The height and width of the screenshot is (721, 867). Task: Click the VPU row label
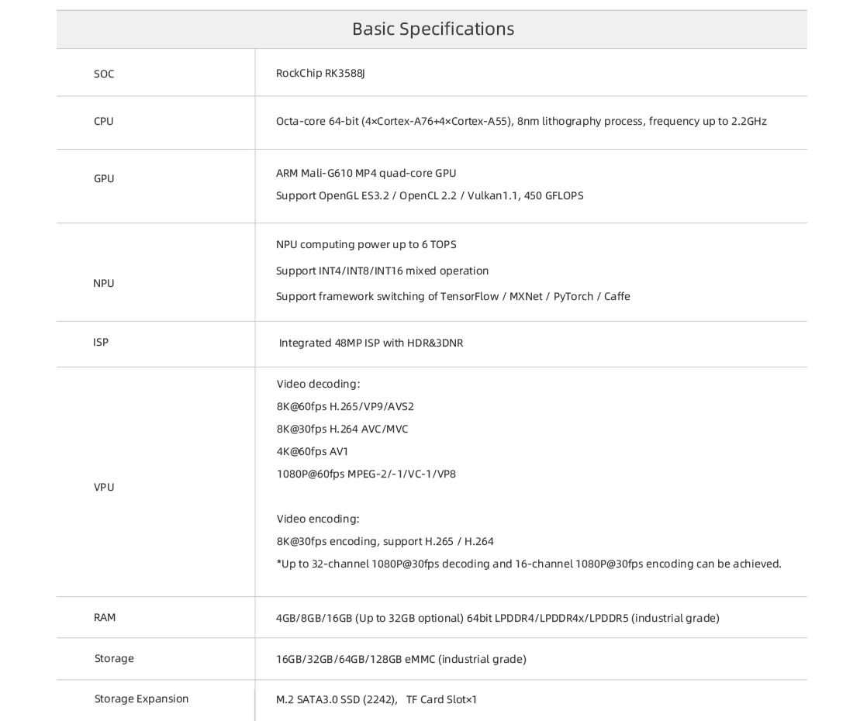(x=104, y=488)
